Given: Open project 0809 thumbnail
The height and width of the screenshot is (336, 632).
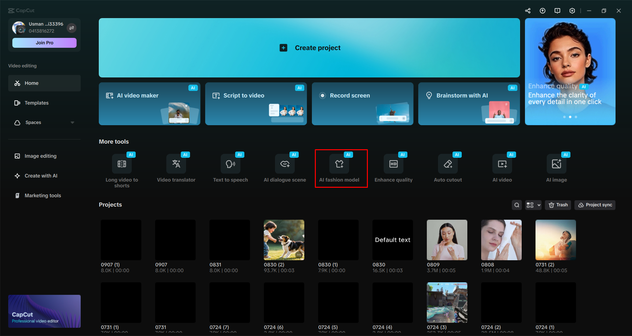Looking at the screenshot, I should [x=447, y=240].
